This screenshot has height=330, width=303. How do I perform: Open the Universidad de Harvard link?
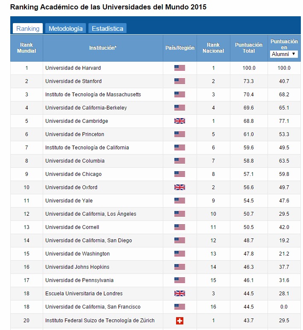tap(73, 68)
